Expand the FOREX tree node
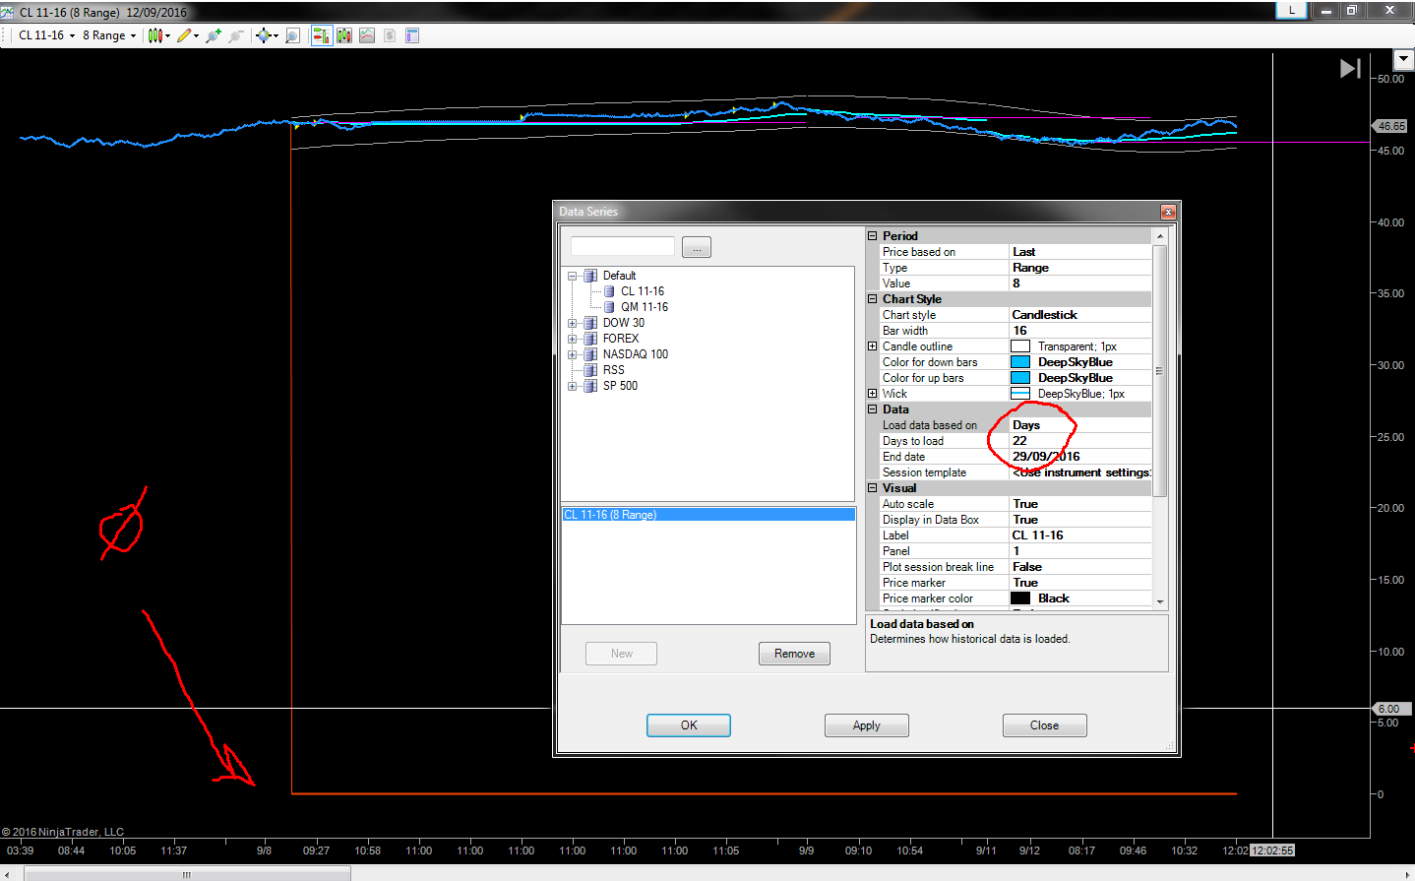Viewport: 1415px width, 881px height. (573, 339)
